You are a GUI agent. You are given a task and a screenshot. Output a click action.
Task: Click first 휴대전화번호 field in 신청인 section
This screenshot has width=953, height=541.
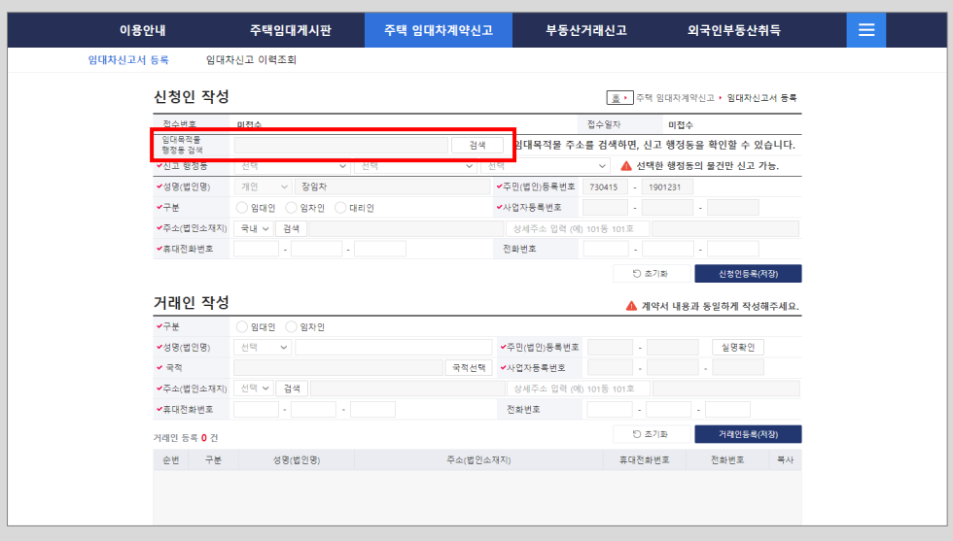[256, 249]
